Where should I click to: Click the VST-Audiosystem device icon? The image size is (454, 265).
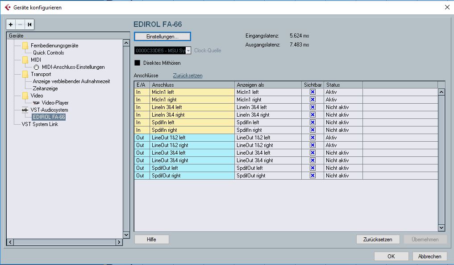(25, 110)
